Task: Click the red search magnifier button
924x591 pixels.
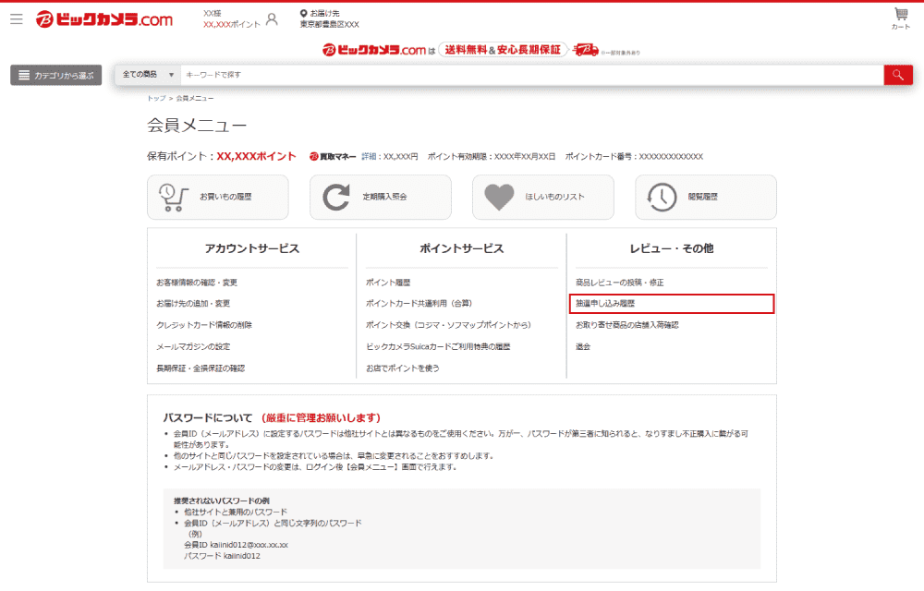Action: pyautogui.click(x=897, y=75)
